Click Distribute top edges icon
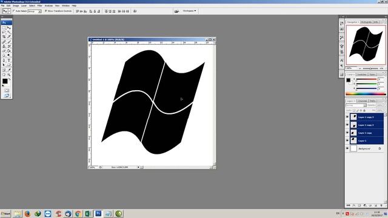The width and height of the screenshot is (388, 218). 106,11
